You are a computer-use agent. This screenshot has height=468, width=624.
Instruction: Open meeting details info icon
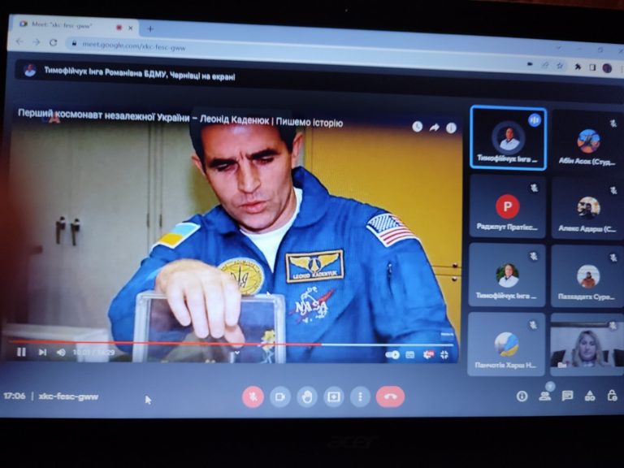tap(522, 396)
